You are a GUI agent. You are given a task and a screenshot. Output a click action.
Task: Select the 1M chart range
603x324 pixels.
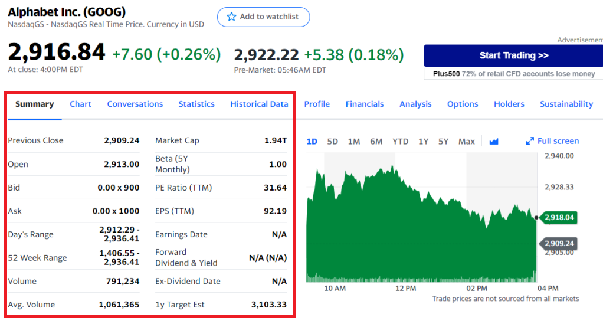(354, 142)
